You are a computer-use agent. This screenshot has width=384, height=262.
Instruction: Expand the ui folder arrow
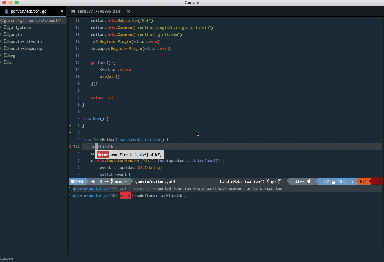pyautogui.click(x=1, y=62)
